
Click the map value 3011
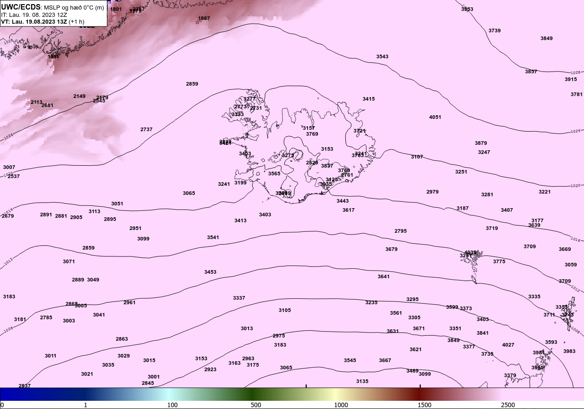pyautogui.click(x=51, y=356)
